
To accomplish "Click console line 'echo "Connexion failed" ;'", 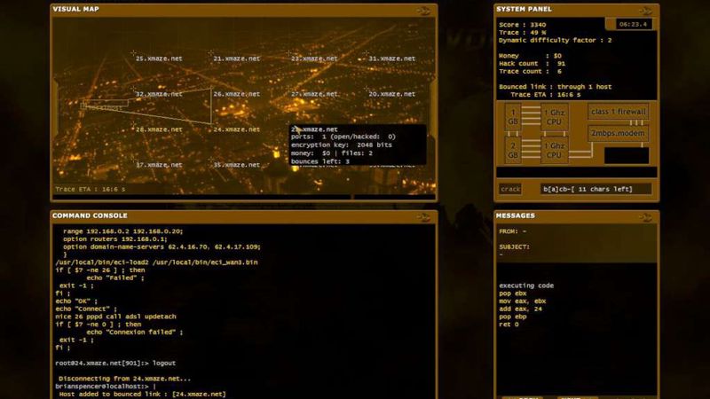I will point(135,332).
